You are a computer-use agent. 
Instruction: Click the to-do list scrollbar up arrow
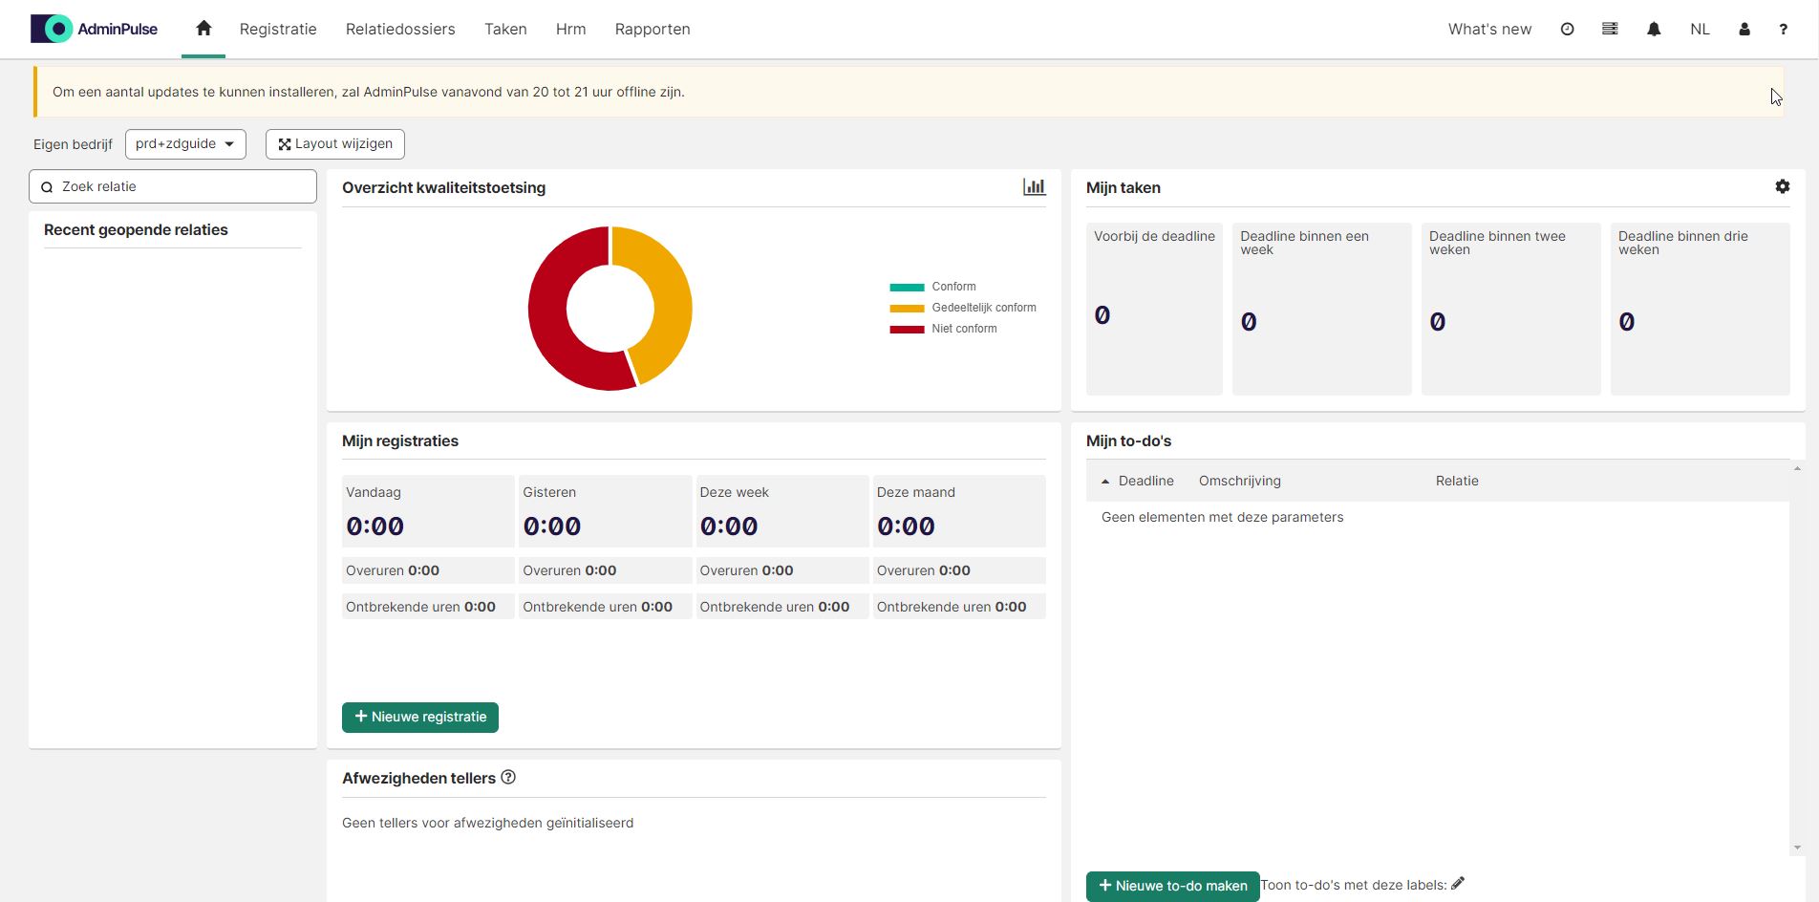(1797, 468)
